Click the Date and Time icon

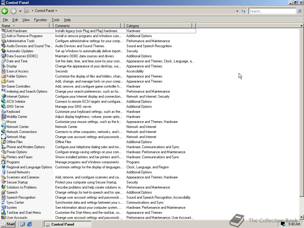pyautogui.click(x=4, y=61)
